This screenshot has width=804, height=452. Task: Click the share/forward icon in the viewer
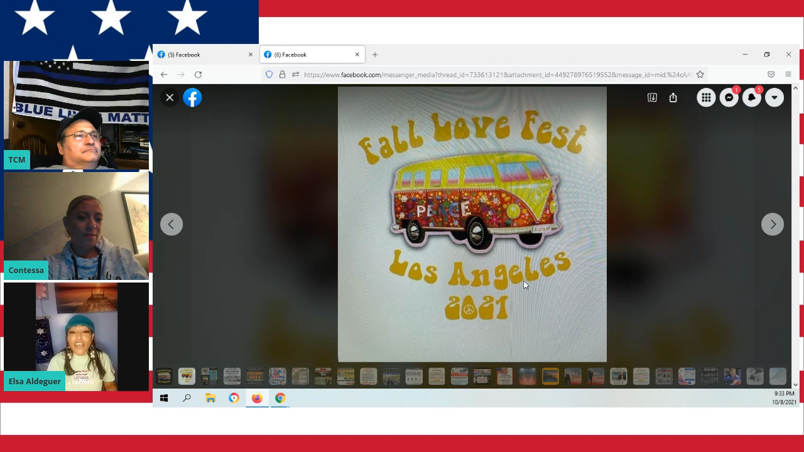pyautogui.click(x=673, y=97)
